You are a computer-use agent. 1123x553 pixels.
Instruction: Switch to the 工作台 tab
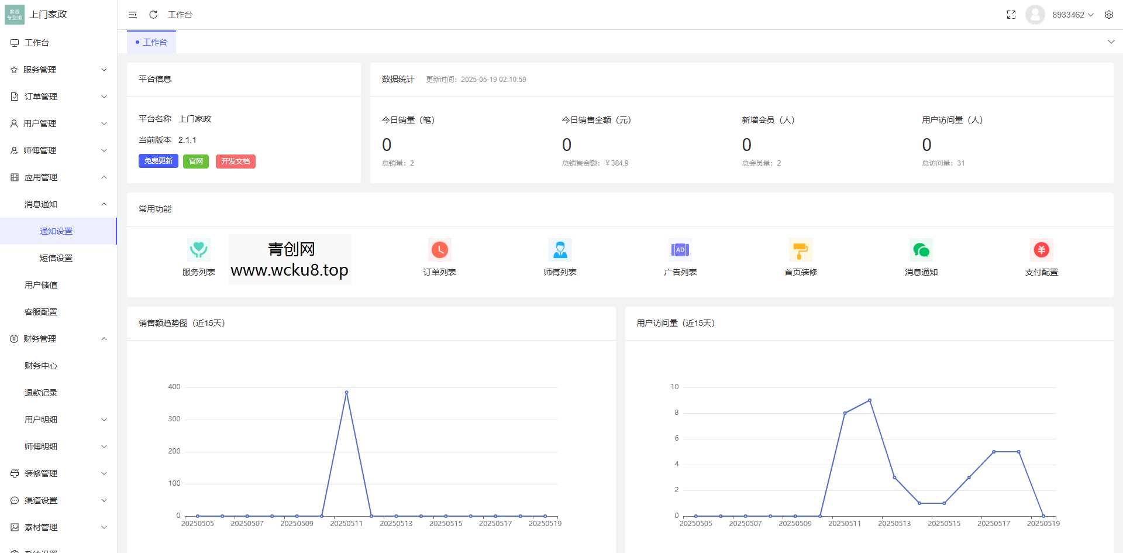click(x=151, y=42)
